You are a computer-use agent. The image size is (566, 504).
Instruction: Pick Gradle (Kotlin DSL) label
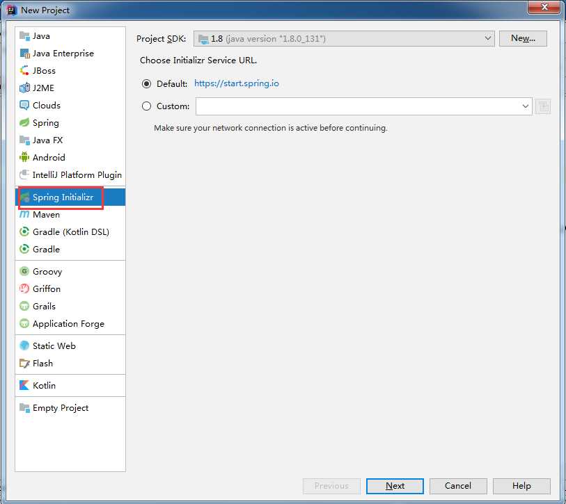[x=71, y=231]
